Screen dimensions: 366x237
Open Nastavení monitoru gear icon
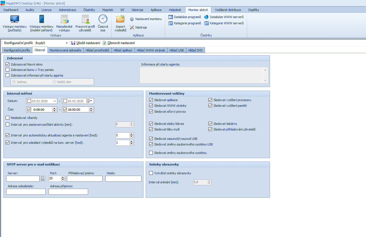(132, 19)
